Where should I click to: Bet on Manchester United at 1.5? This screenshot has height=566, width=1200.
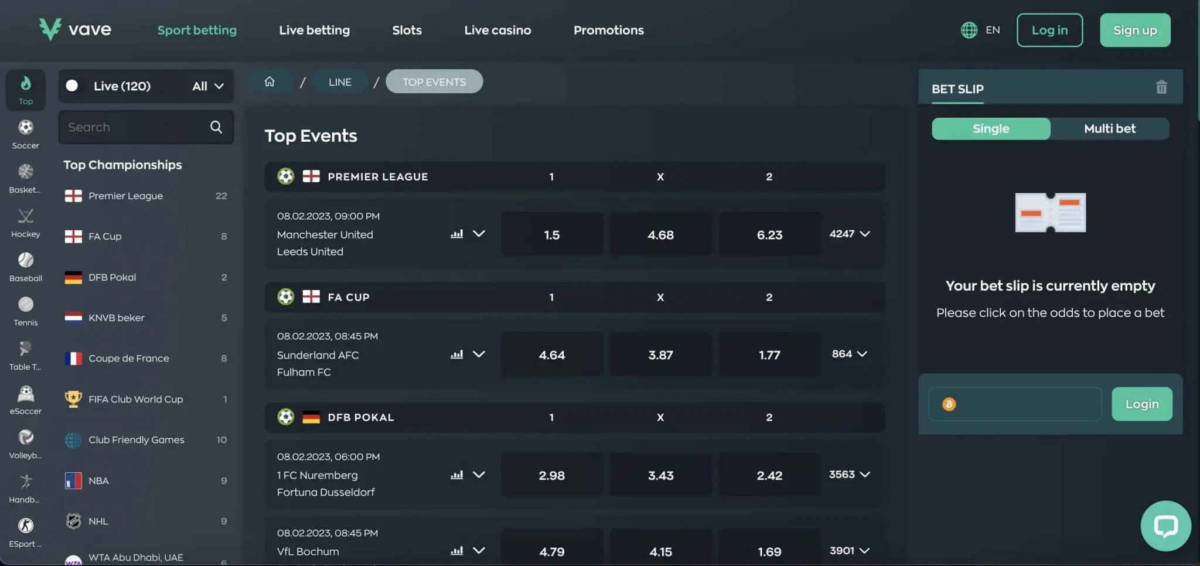[552, 234]
